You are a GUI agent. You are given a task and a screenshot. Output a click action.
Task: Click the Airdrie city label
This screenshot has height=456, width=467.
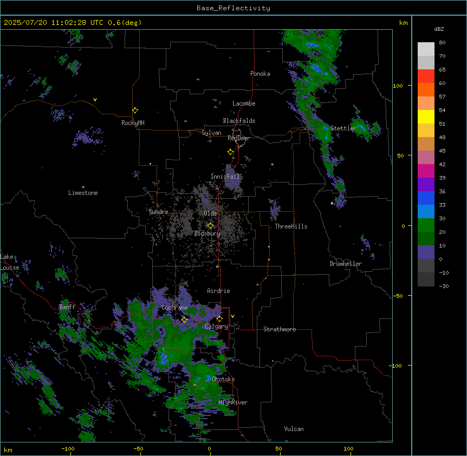218,291
